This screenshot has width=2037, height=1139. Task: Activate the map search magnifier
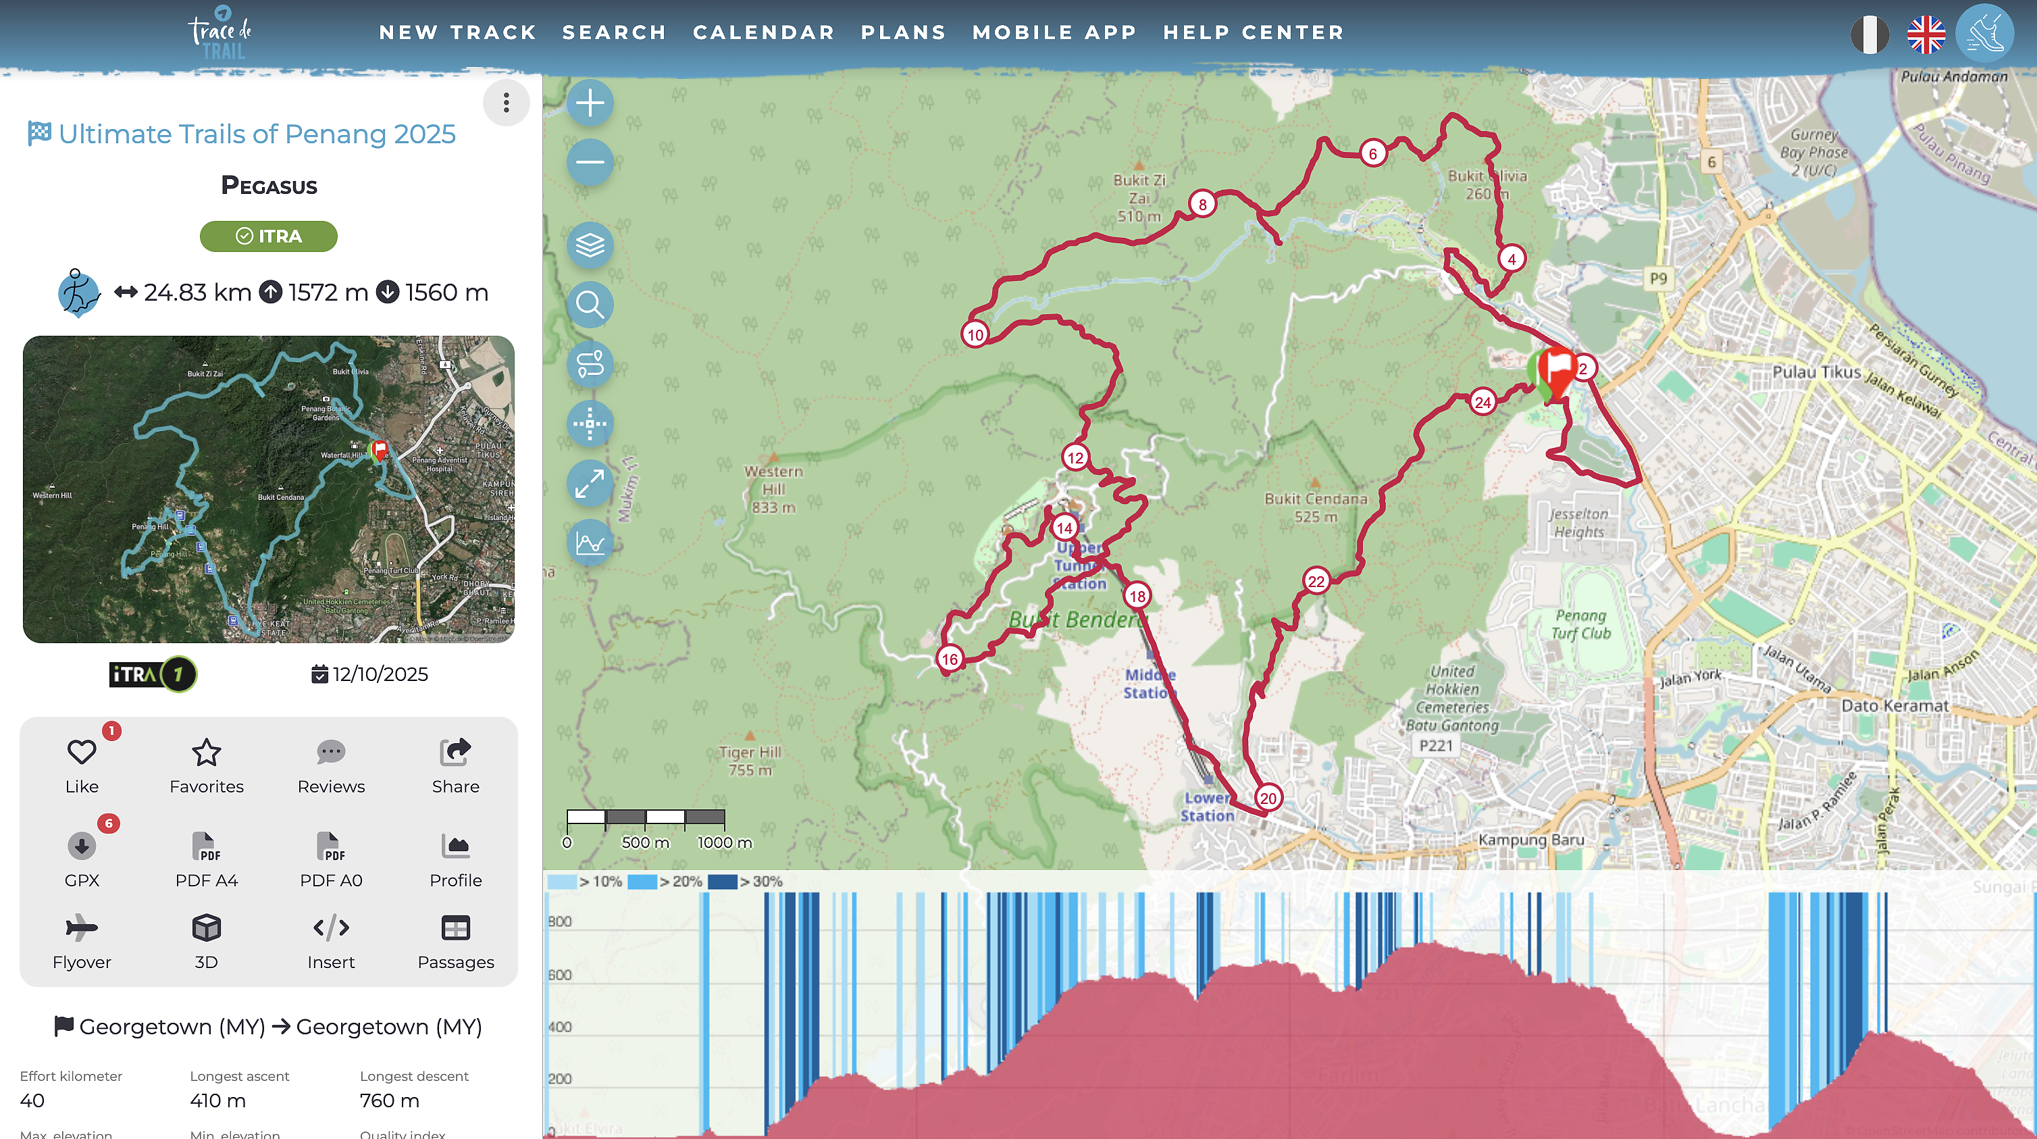click(590, 305)
